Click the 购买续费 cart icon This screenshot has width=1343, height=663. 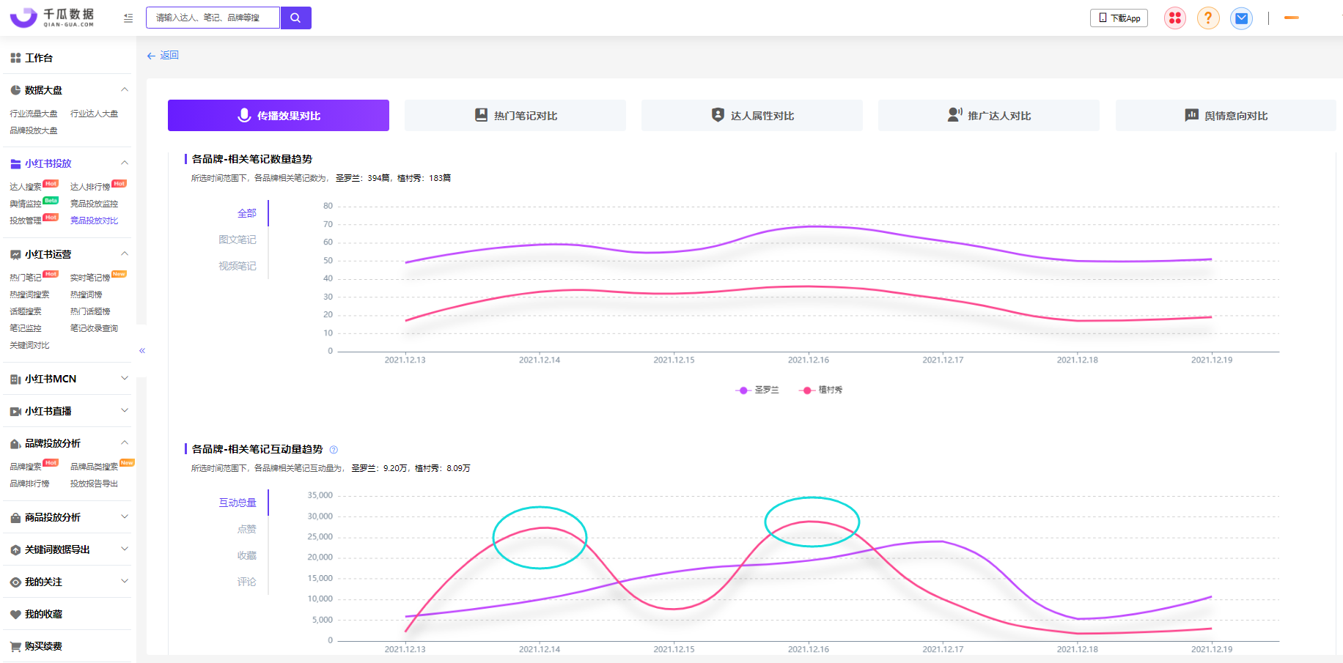[x=15, y=646]
